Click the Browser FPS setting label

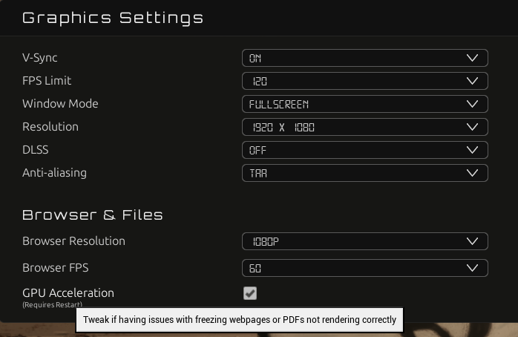(x=56, y=268)
